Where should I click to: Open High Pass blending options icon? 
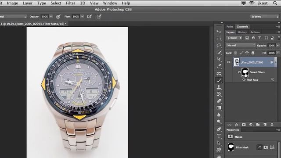272,80
